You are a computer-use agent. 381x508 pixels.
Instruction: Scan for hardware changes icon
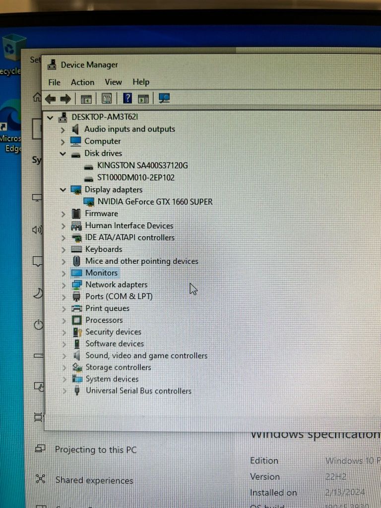164,98
